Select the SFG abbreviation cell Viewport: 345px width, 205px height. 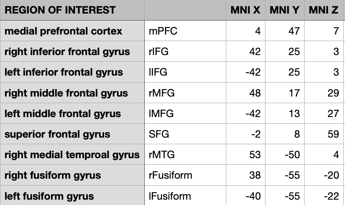[159, 134]
